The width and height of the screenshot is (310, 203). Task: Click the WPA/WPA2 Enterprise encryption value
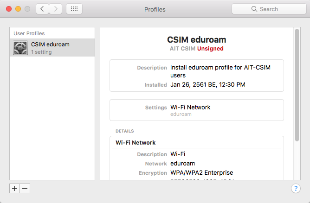(202, 172)
